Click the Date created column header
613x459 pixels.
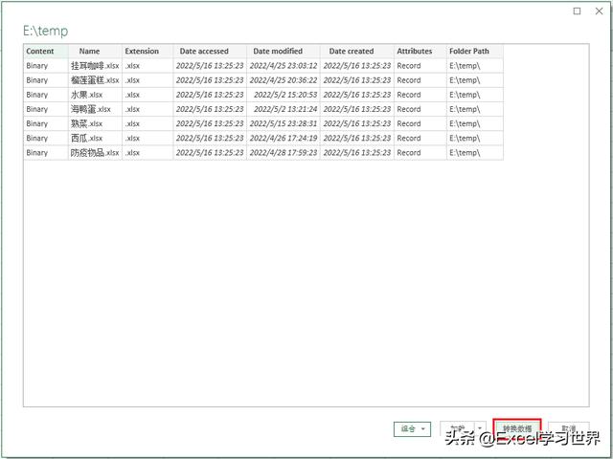[x=352, y=51]
